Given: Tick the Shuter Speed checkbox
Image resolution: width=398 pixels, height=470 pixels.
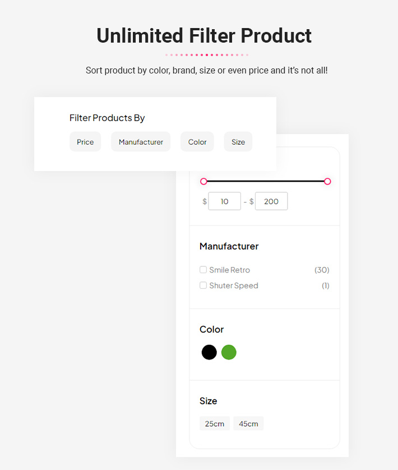Looking at the screenshot, I should [x=203, y=285].
